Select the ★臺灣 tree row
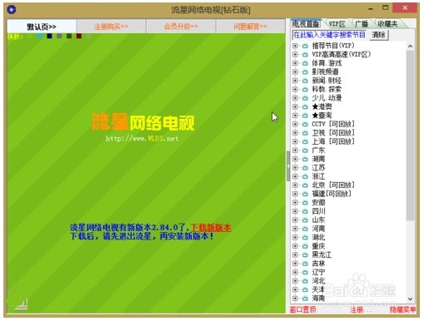This screenshot has height=321, width=424. tap(322, 116)
